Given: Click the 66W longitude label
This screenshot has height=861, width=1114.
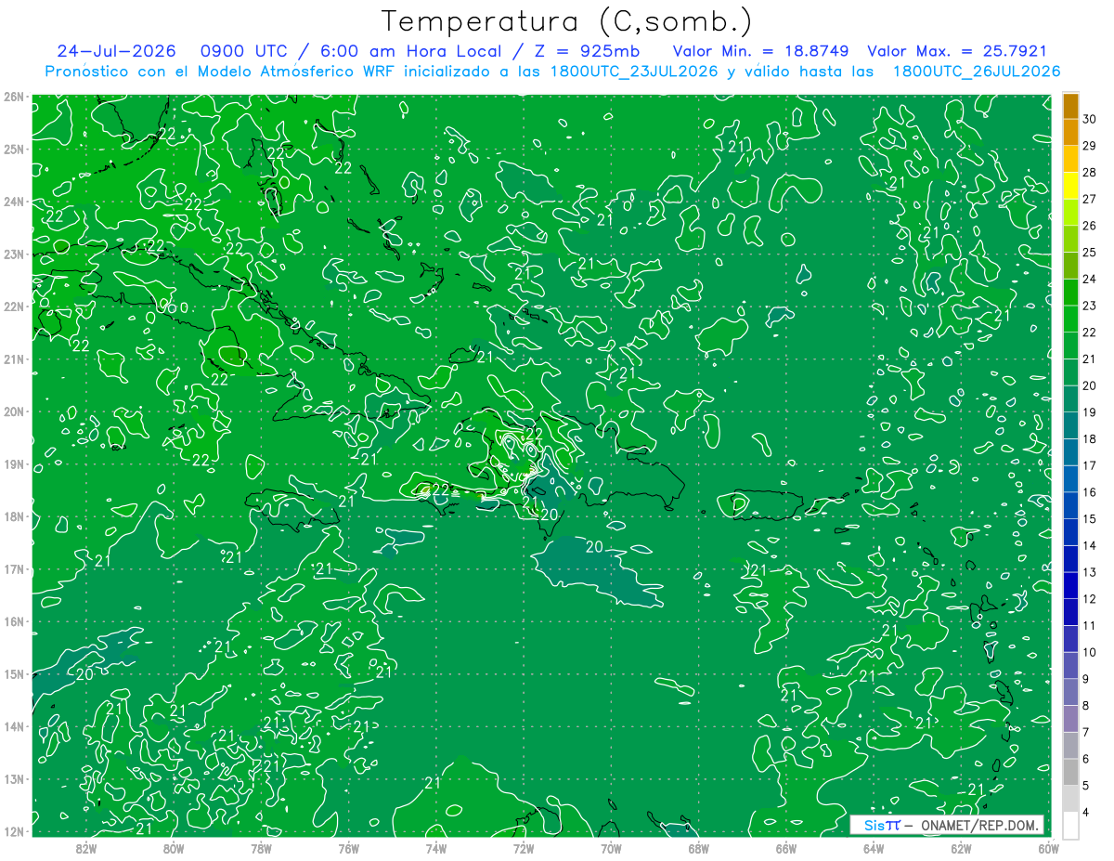Looking at the screenshot, I should pos(785,848).
